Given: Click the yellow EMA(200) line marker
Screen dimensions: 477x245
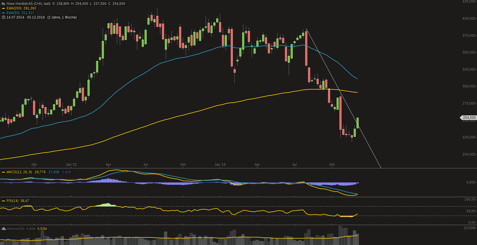Looking at the screenshot, I should 3,8.
